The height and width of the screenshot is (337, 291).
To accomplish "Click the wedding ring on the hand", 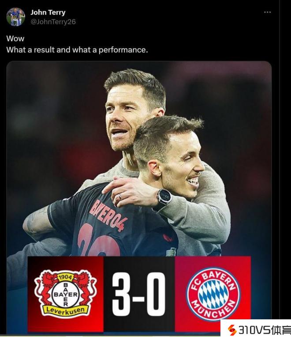I will [x=120, y=197].
